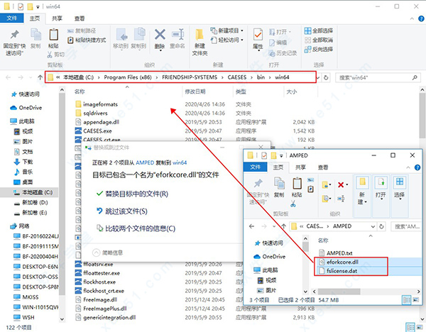The height and width of the screenshot is (332, 426).
Task: Click the Copy to (复制到) icon
Action: click(138, 38)
